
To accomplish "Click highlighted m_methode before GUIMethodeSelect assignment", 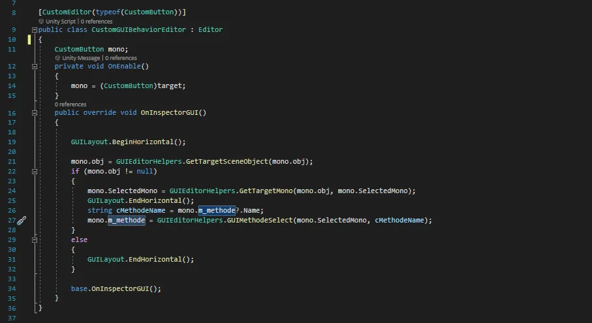I will coord(126,221).
